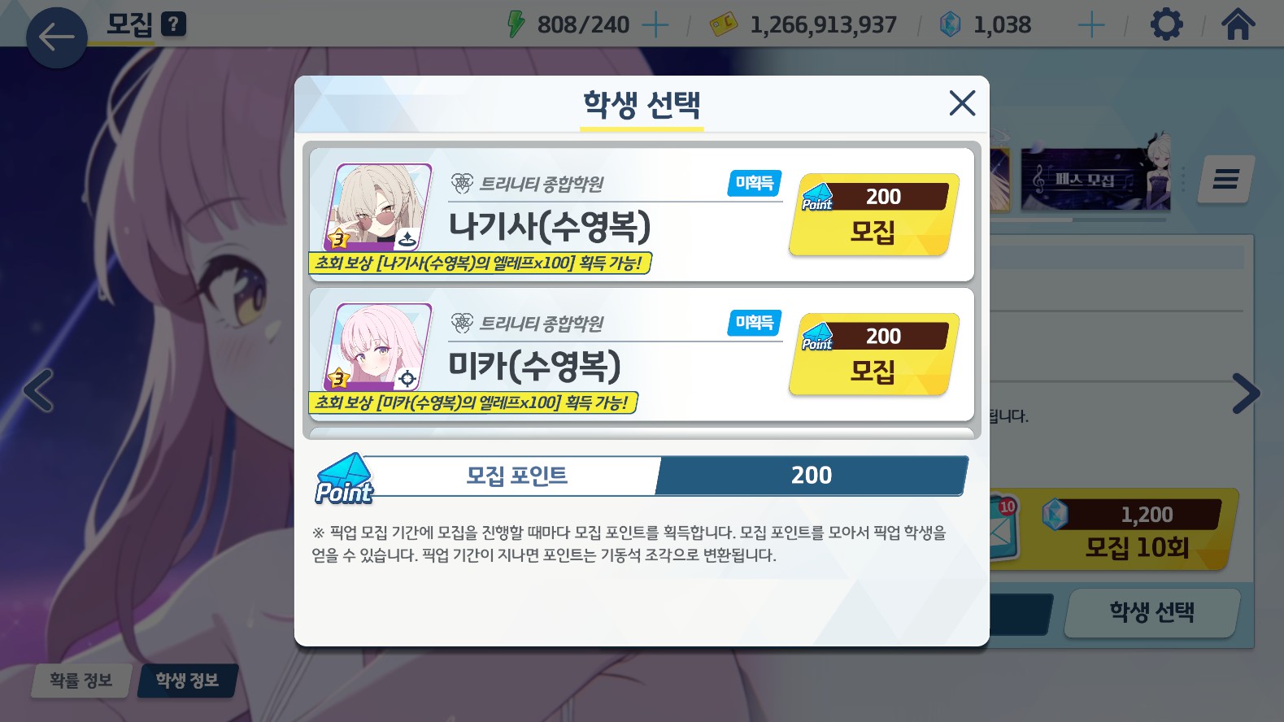This screenshot has height=722, width=1284.
Task: Select the 페스 모집 banner thumbnail
Action: point(1095,179)
